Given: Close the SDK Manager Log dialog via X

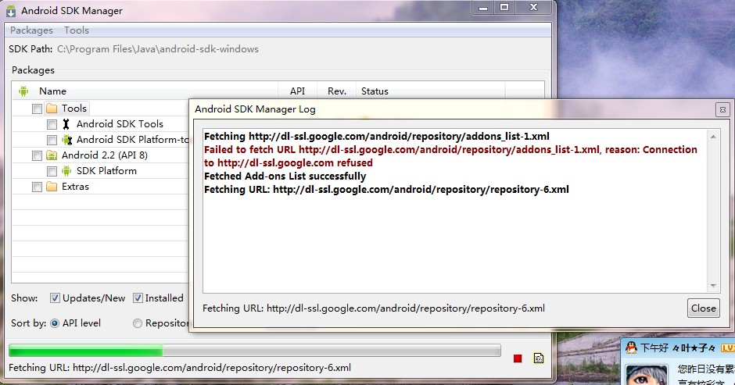Looking at the screenshot, I should pos(722,109).
